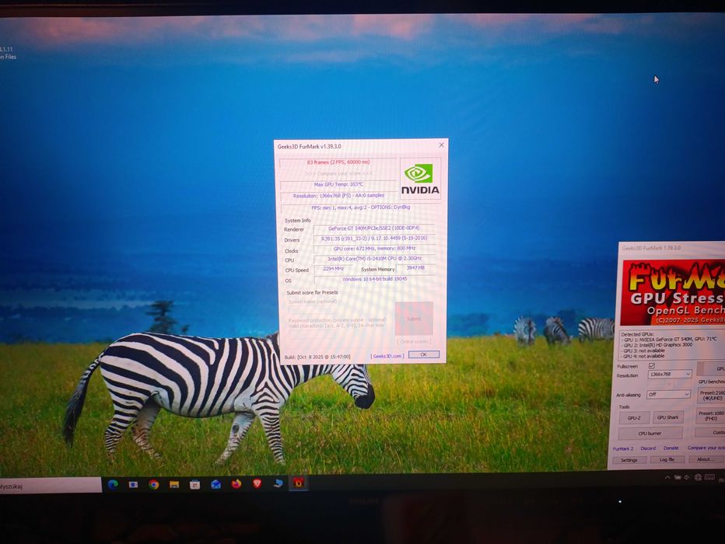This screenshot has width=725, height=544.
Task: Open the network globe tray icon
Action: click(698, 477)
